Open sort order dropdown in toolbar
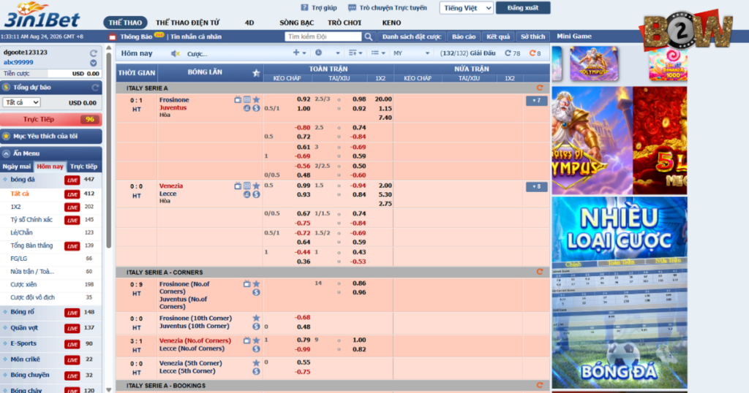Screen dimensions: 749x393 click(x=355, y=53)
